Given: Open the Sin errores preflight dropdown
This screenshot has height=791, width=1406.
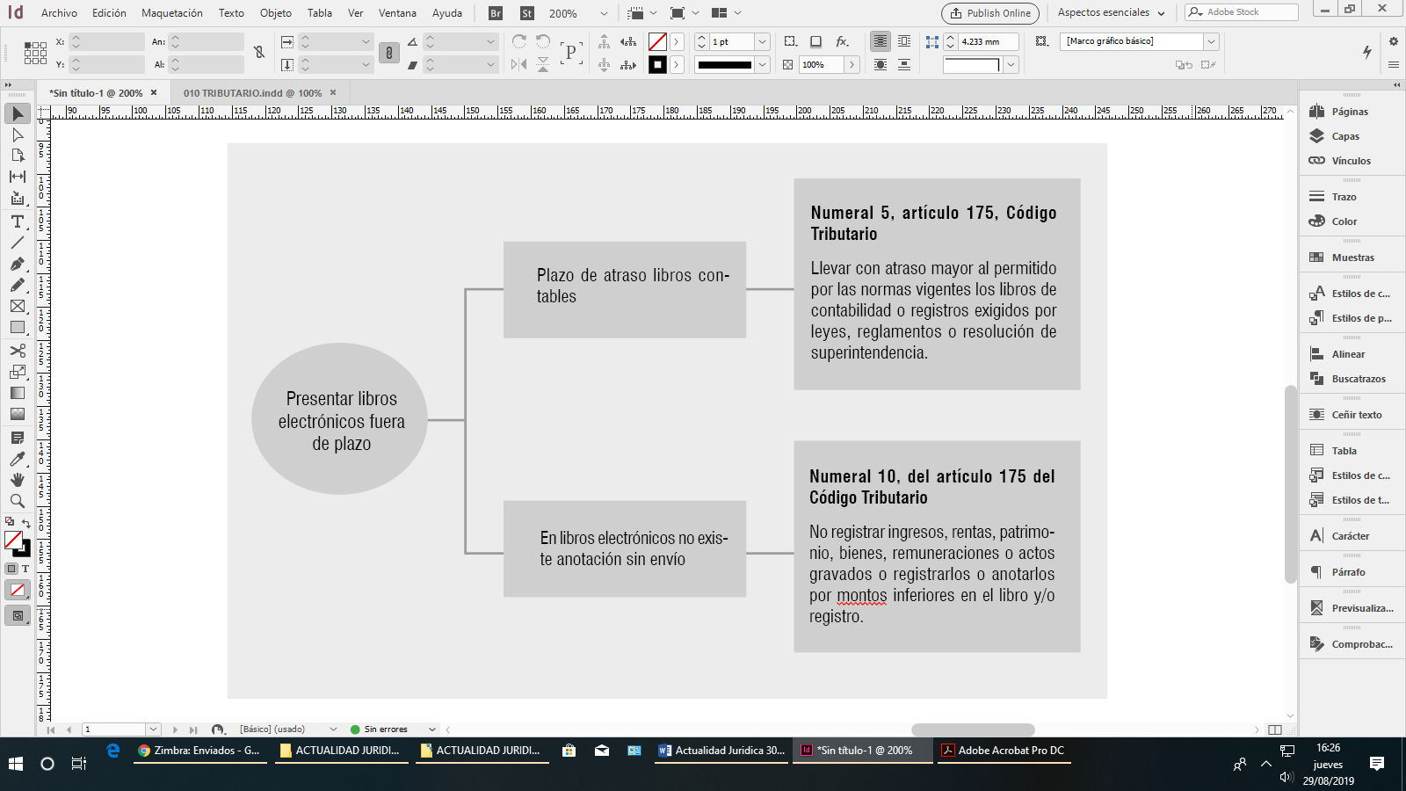Looking at the screenshot, I should (431, 729).
